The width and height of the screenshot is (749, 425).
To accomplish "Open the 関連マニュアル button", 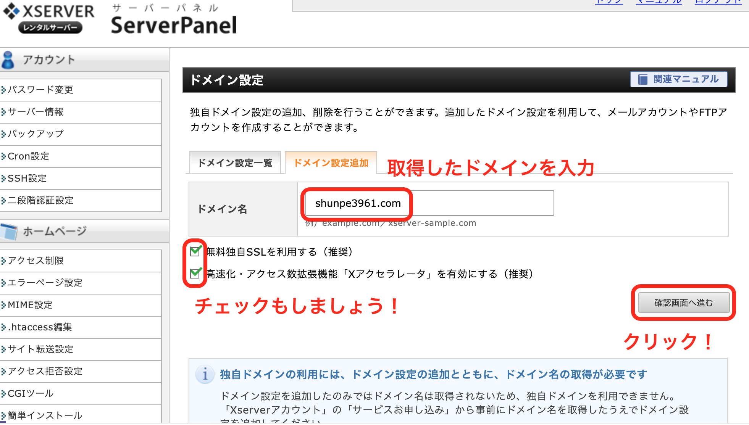I will [678, 79].
